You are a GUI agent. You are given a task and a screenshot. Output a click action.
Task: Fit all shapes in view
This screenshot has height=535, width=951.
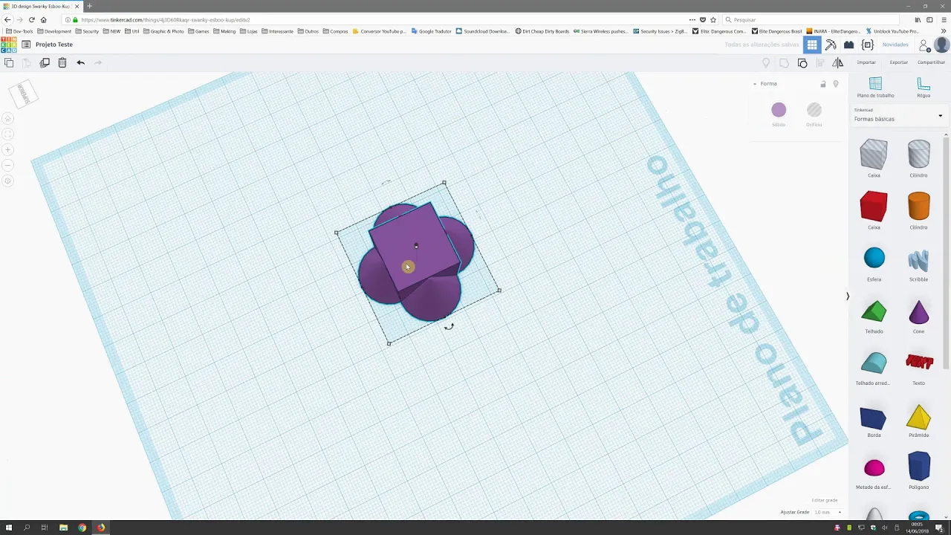click(8, 134)
